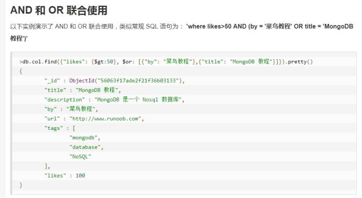Viewport: 362px width, 198px height.
Task: Click the "likes" key in the result
Action: click(x=55, y=175)
